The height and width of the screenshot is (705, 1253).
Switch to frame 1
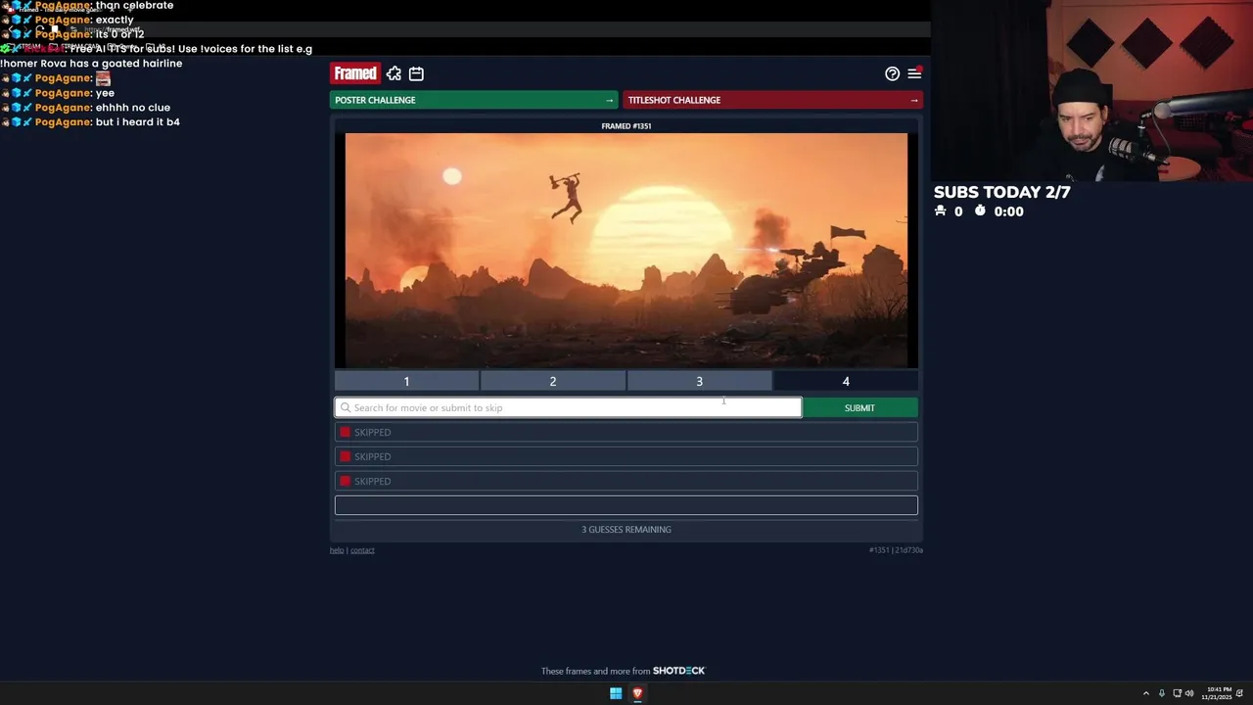[x=406, y=381]
